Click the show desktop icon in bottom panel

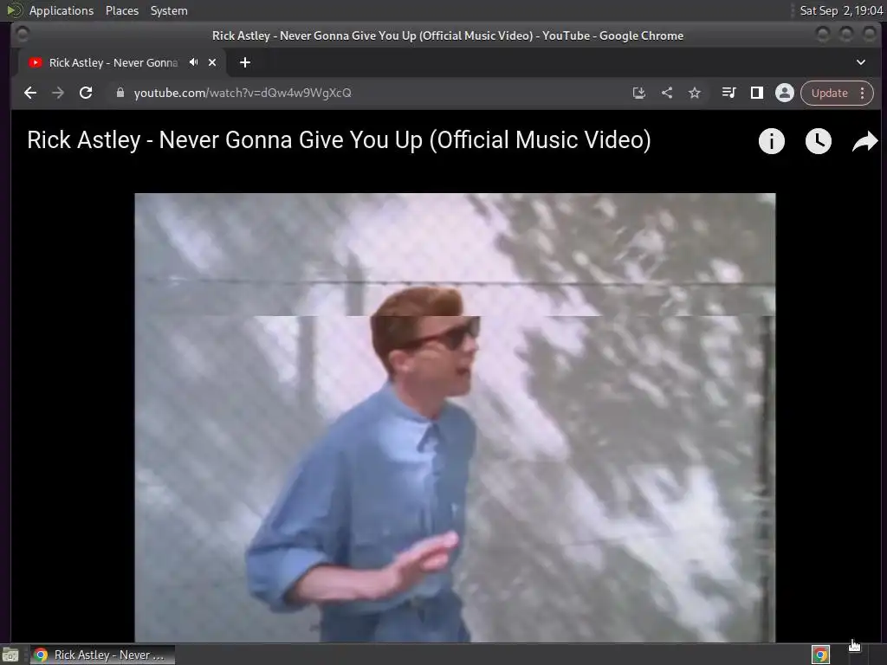click(10, 655)
